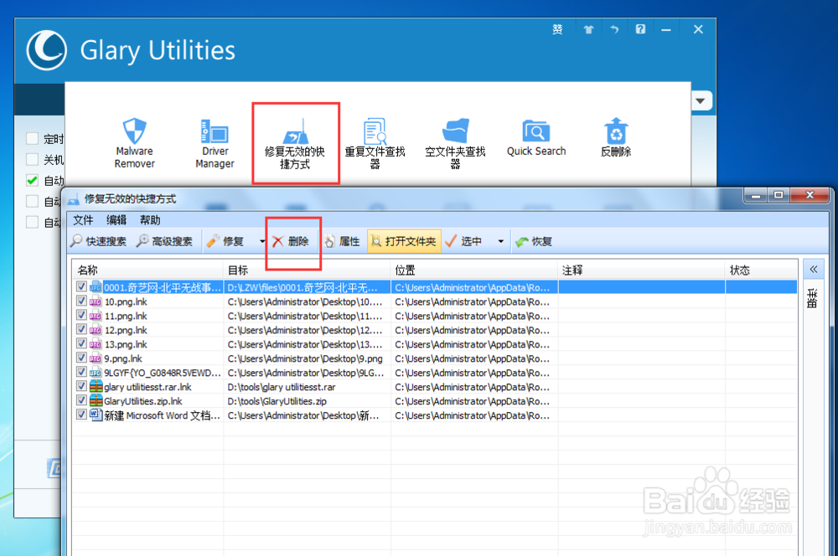Launch 修复无效的快捷方式 tool icon

[295, 143]
